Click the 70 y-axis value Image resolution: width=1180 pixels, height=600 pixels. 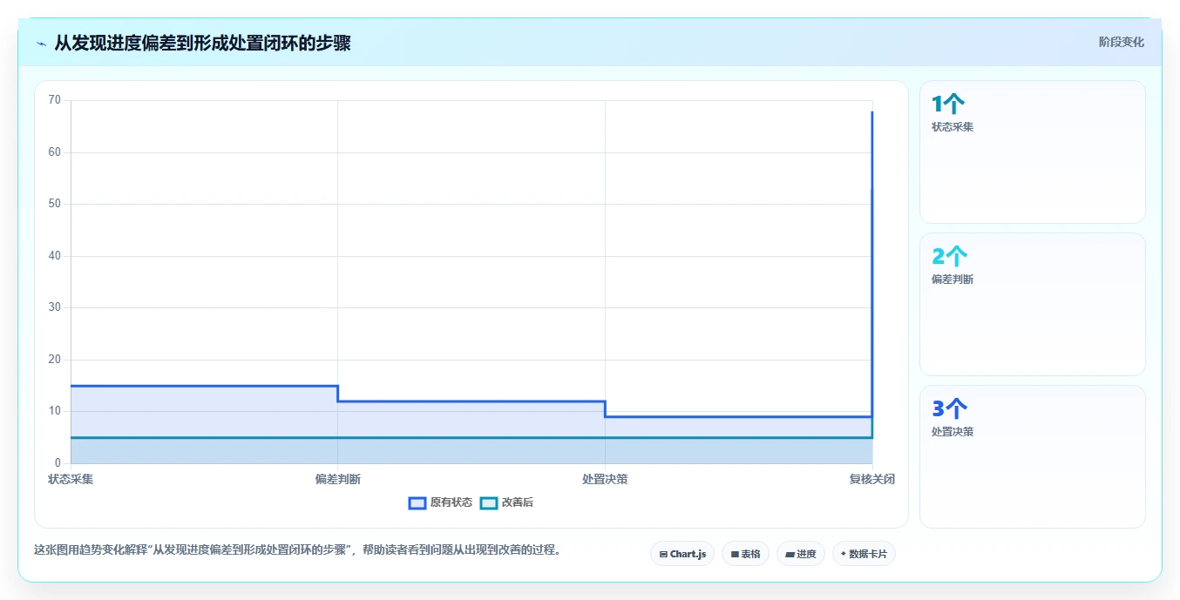(x=55, y=100)
